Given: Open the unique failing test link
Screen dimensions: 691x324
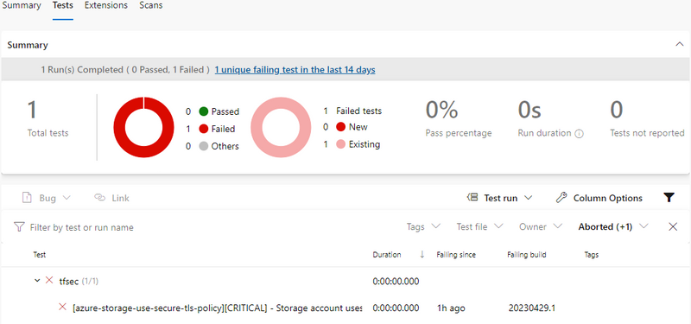Looking at the screenshot, I should click(x=295, y=70).
